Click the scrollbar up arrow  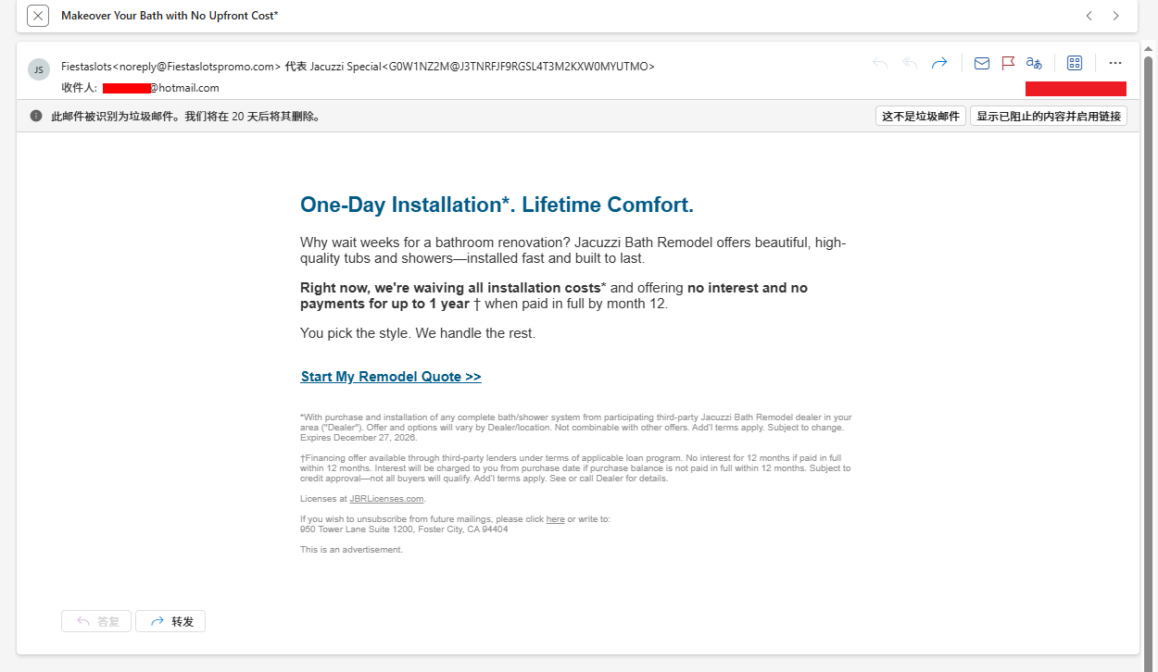(x=1150, y=49)
